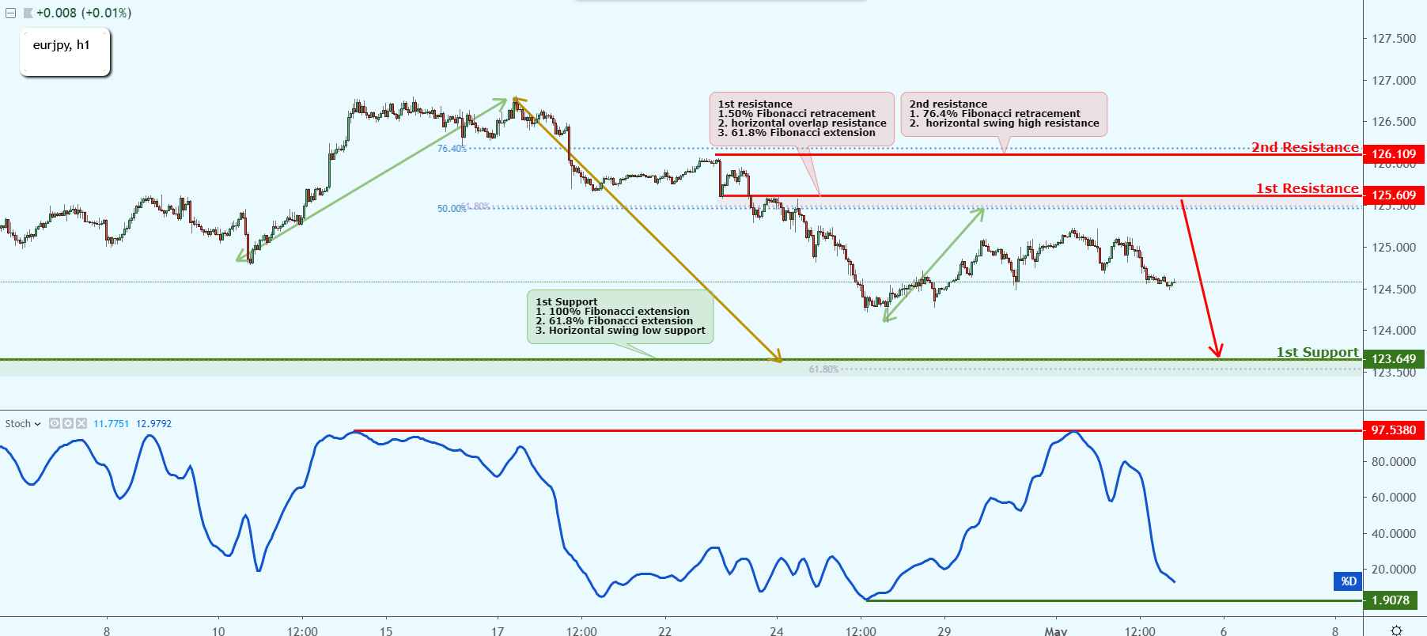The height and width of the screenshot is (636, 1427).
Task: Click the 127.000 price axis label
Action: pos(1394,81)
